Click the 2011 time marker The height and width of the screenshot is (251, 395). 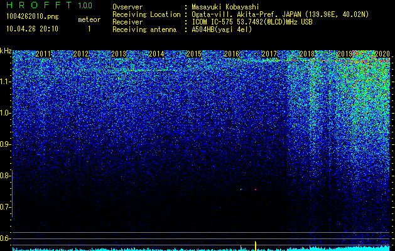point(43,54)
